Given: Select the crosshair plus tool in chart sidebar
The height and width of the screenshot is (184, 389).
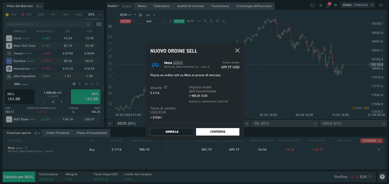Looking at the screenshot, I should coord(110,43).
